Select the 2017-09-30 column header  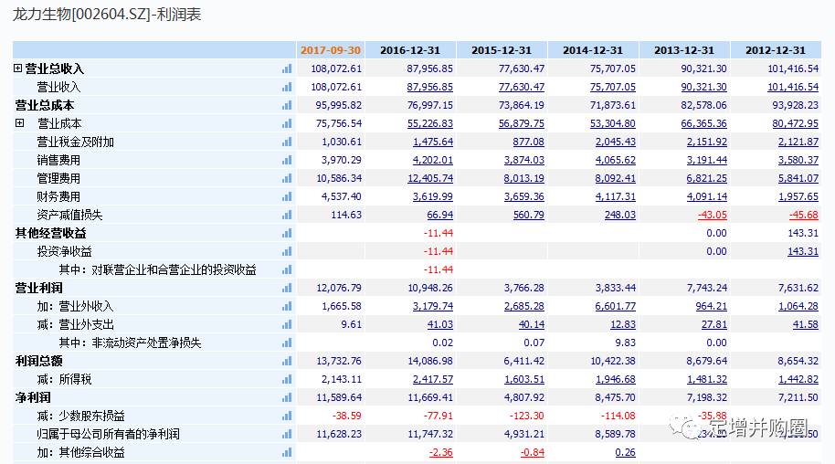[x=330, y=50]
